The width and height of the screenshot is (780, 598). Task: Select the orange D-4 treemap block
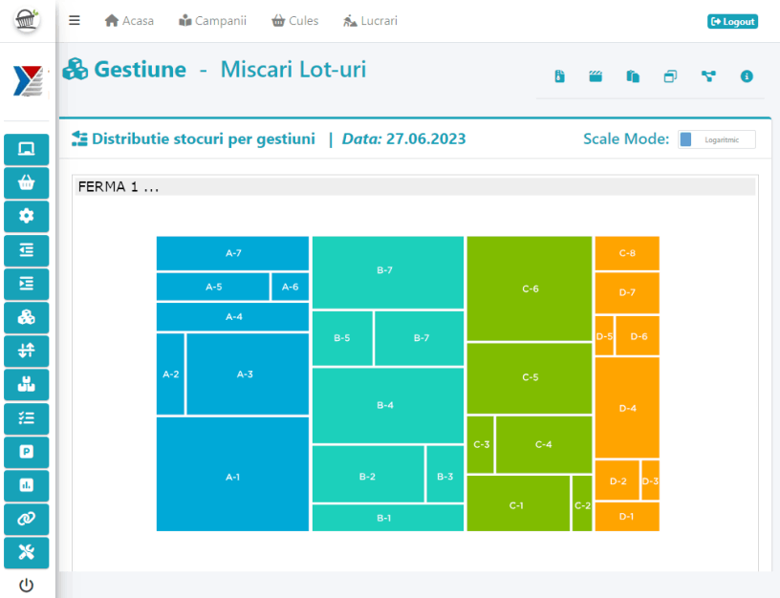coord(627,408)
